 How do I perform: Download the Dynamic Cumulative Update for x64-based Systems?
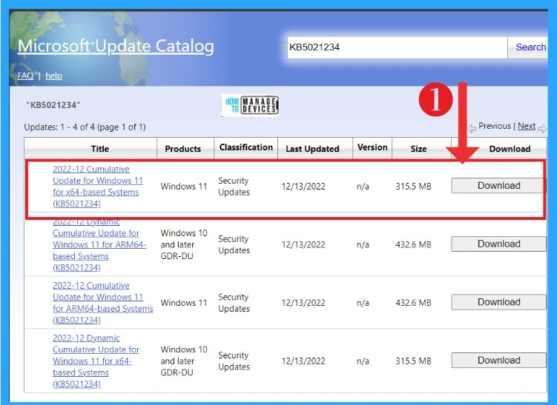coord(498,360)
